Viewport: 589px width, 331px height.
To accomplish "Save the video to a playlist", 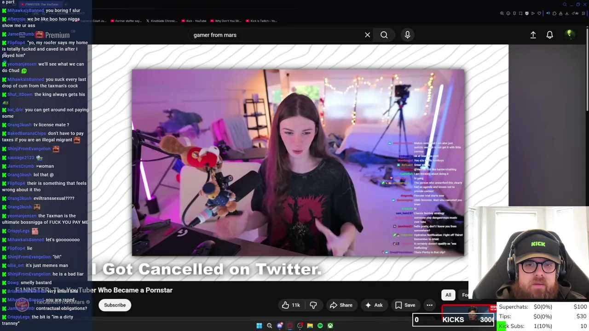I will [404, 305].
